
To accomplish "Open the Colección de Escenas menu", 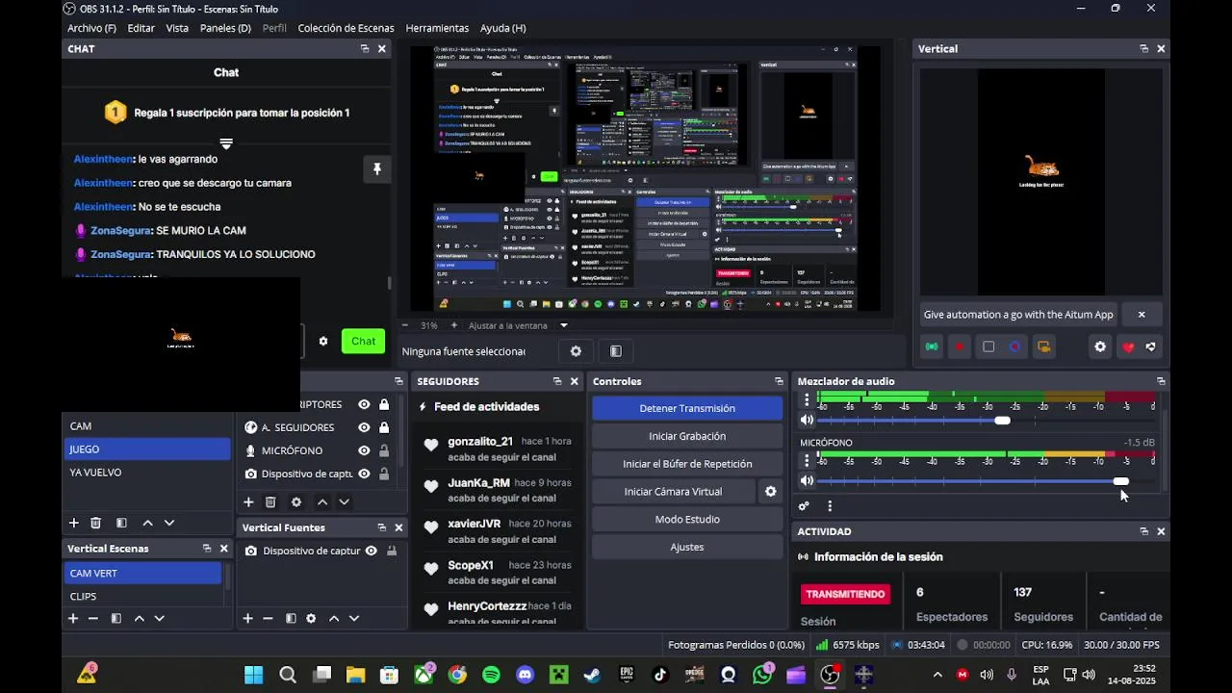I will pyautogui.click(x=345, y=28).
